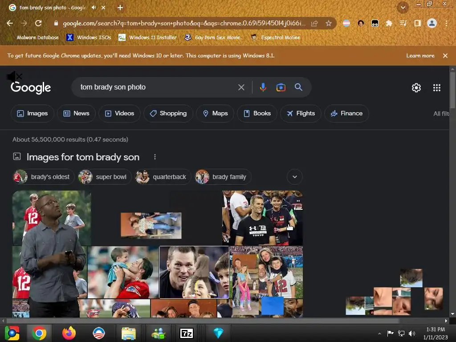Open the baby lifted in air photo
The image size is (456, 342).
click(123, 272)
